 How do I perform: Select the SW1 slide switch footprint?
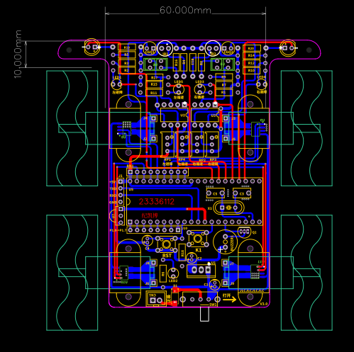point(200,299)
